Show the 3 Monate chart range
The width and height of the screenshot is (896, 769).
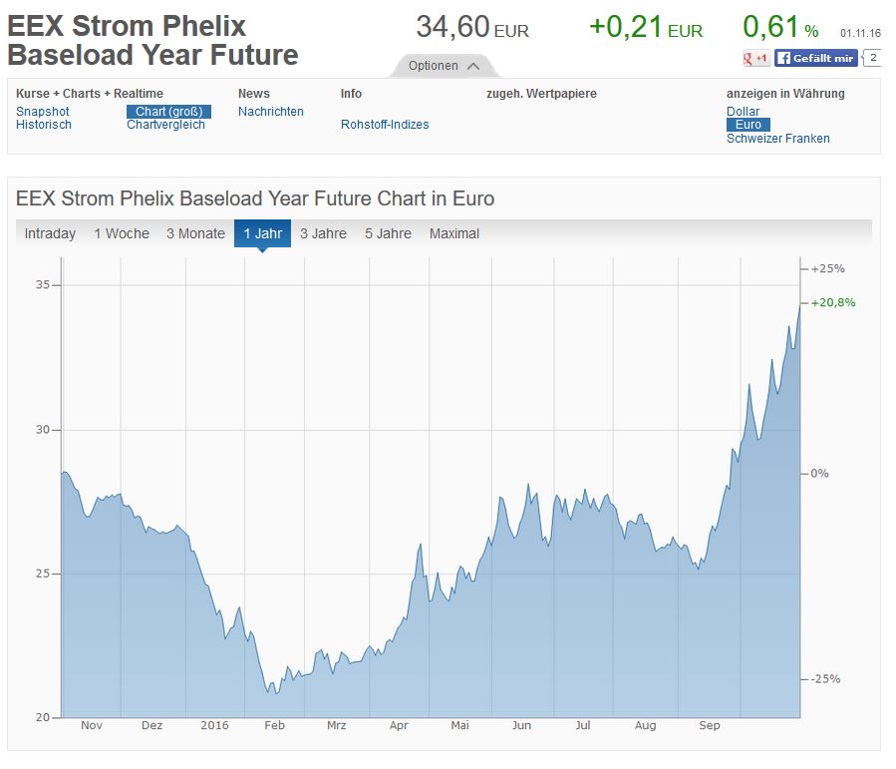click(195, 233)
